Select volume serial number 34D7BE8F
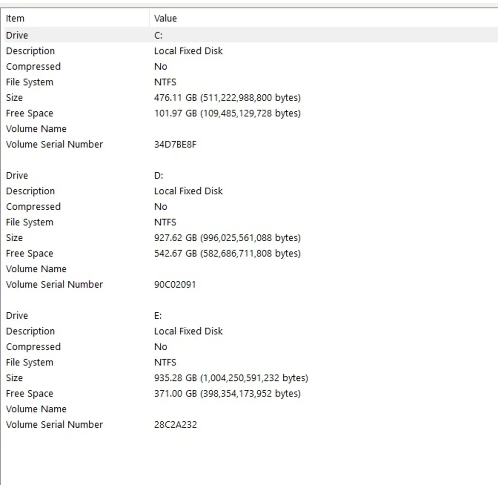 (x=175, y=145)
